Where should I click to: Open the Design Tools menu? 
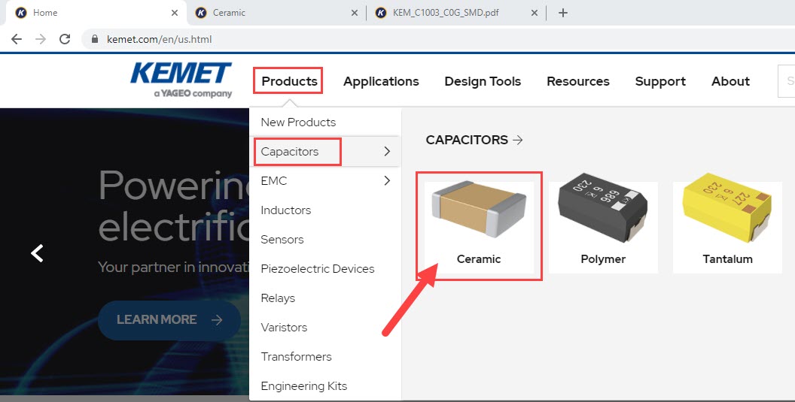[483, 81]
